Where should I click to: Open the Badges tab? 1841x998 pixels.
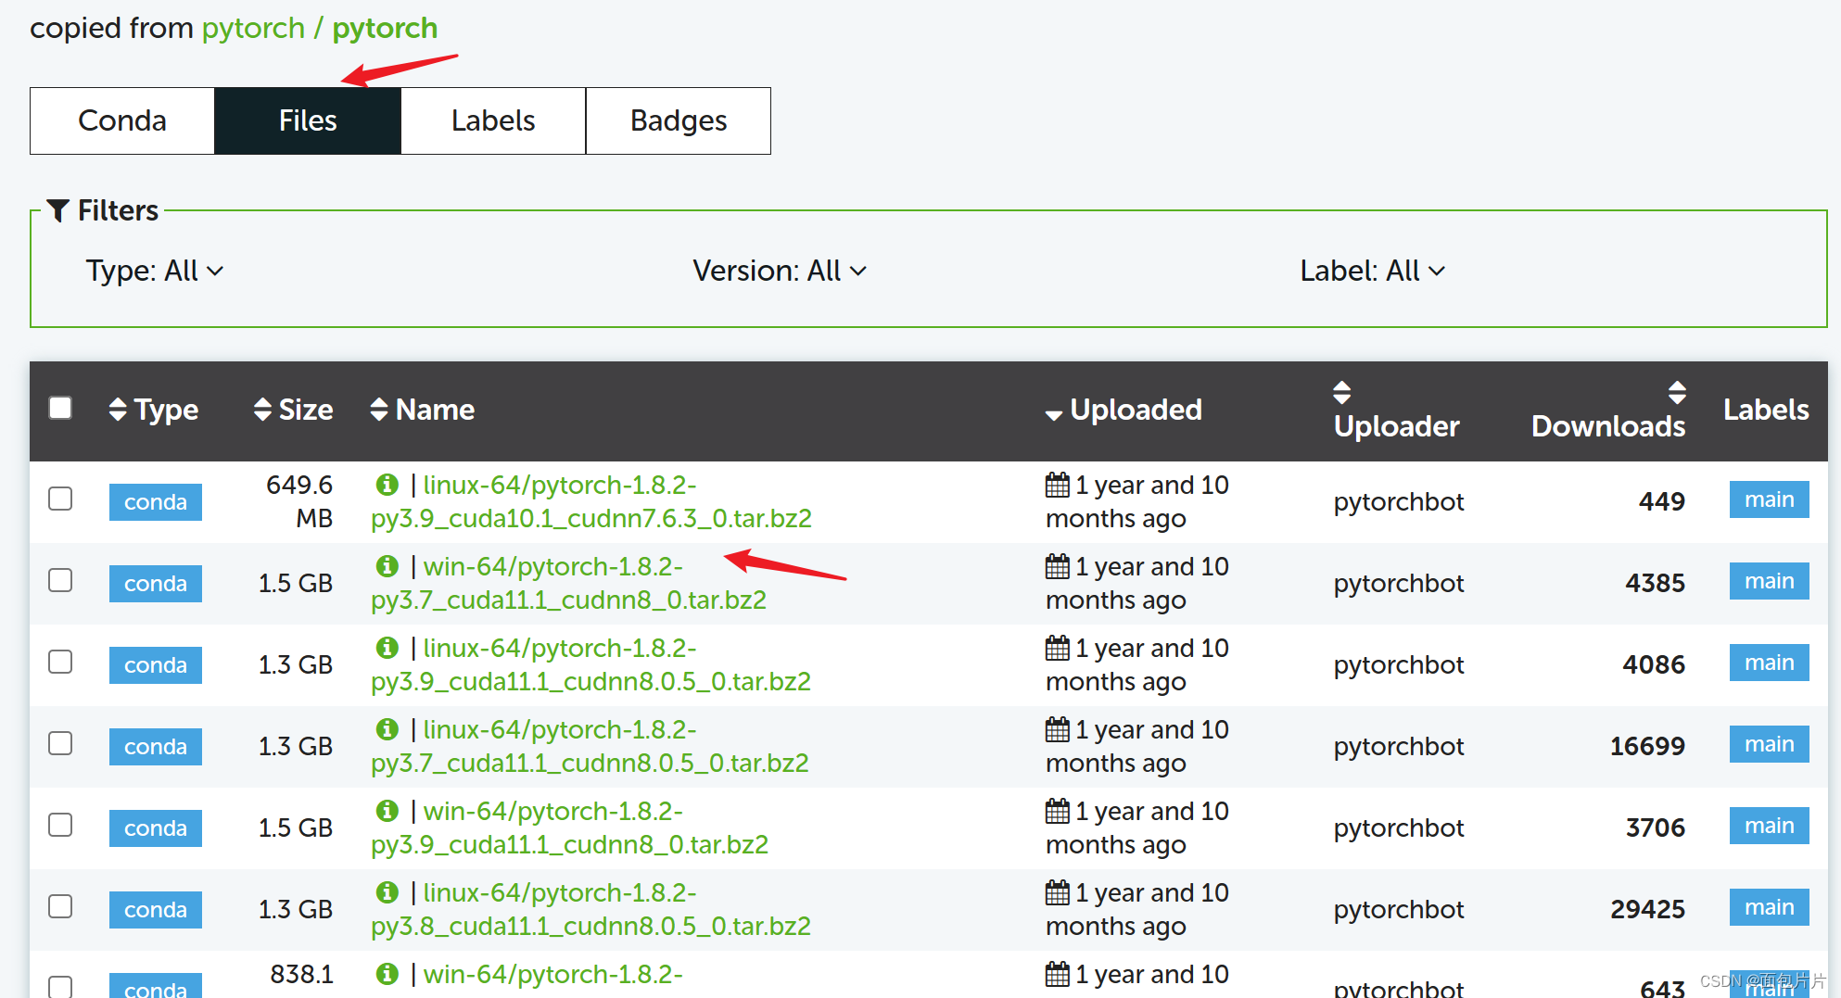(x=679, y=120)
